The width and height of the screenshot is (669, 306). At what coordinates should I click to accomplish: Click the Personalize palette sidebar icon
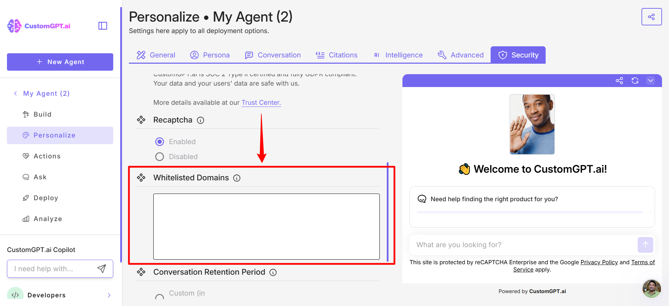pyautogui.click(x=26, y=135)
